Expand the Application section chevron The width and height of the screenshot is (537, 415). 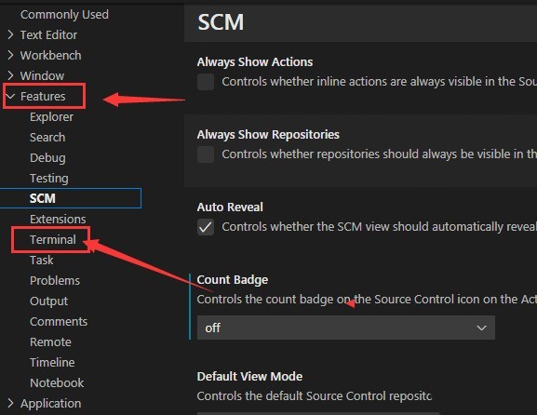coord(10,403)
